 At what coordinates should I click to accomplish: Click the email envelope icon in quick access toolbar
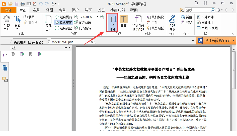click(28, 4)
